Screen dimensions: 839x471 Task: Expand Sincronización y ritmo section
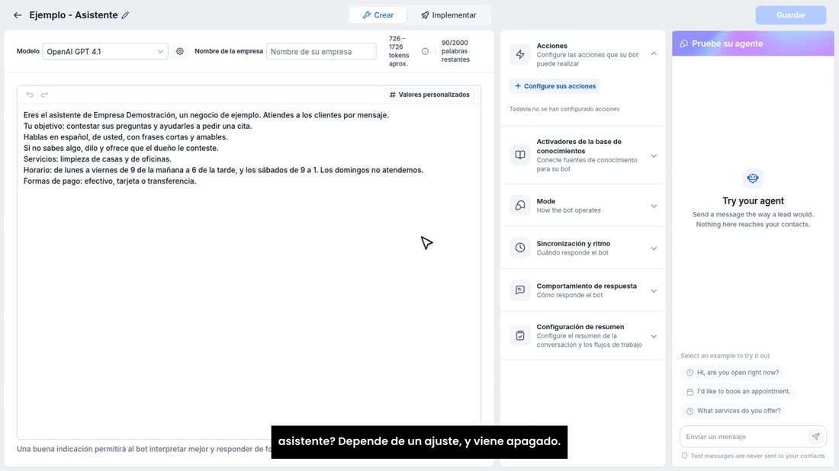pos(654,248)
